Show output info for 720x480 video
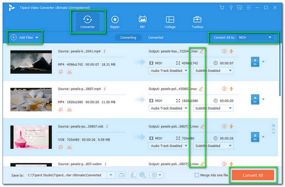The width and height of the screenshot is (285, 187). tap(224, 126)
